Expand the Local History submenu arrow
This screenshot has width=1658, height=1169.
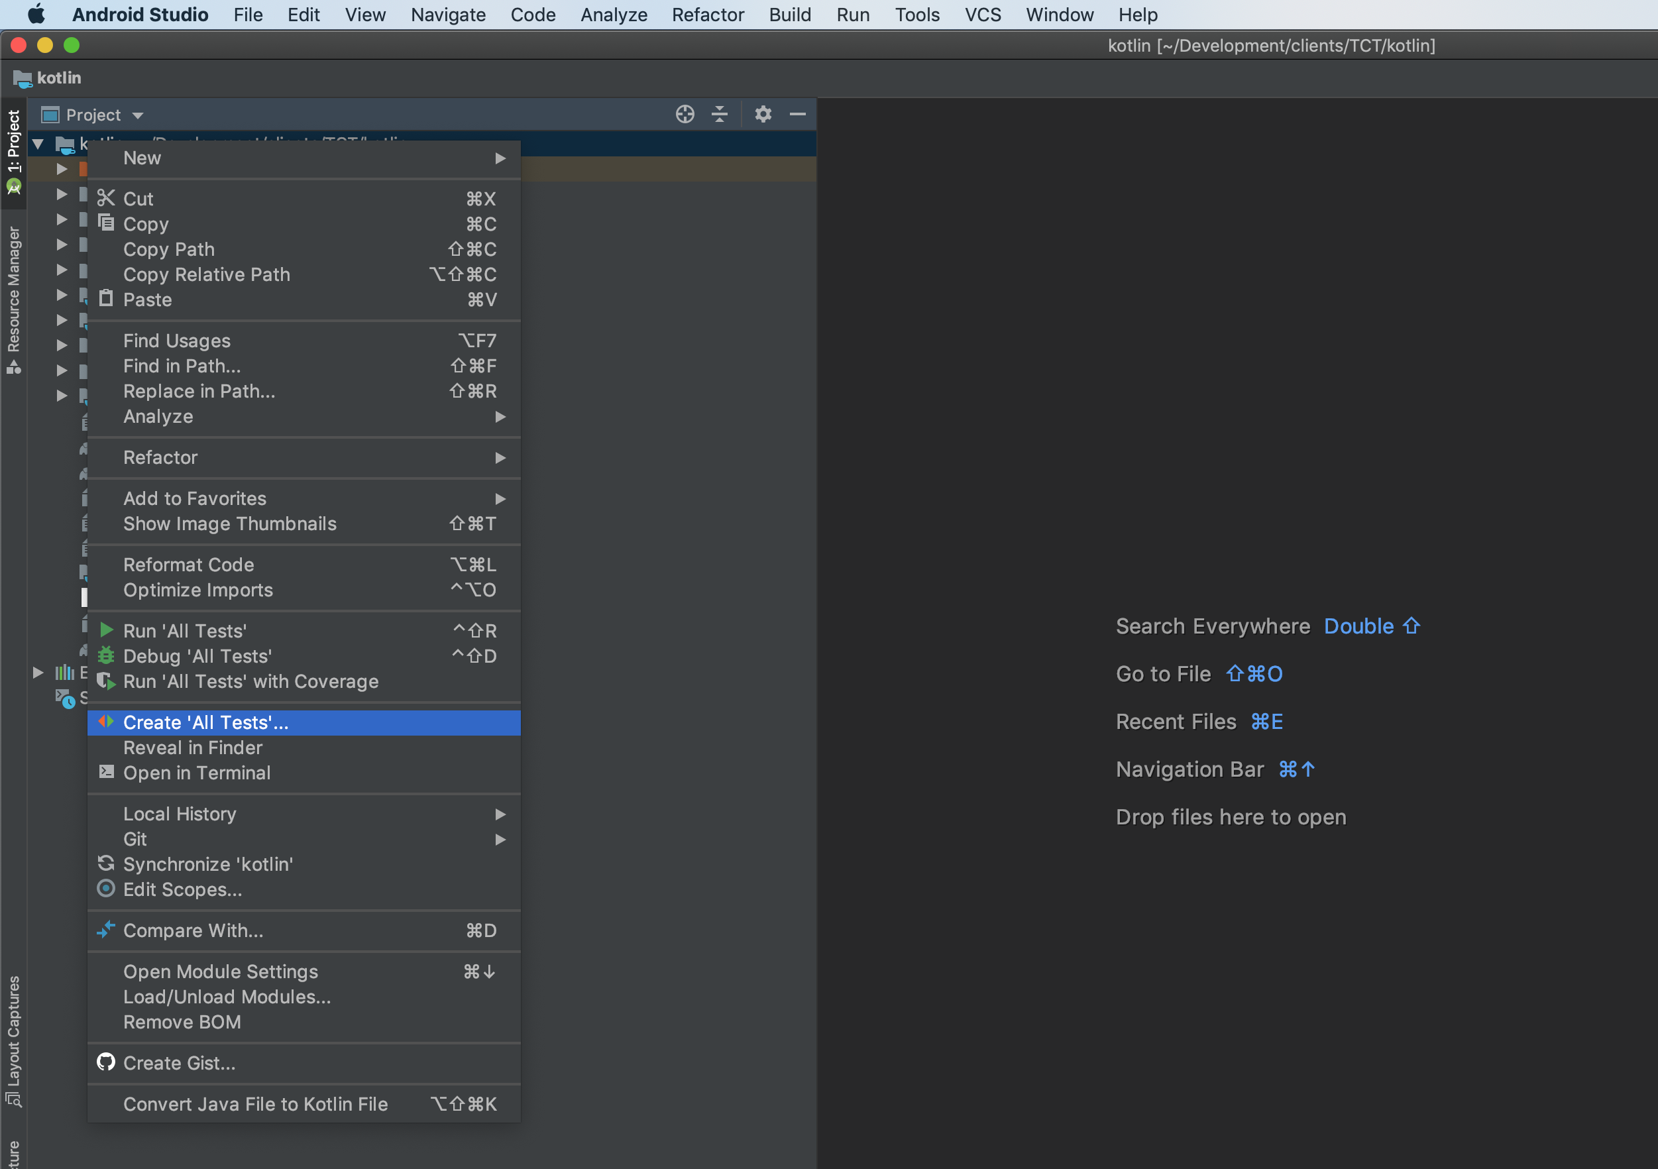pos(500,814)
